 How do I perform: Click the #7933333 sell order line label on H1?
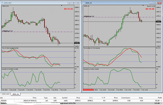pos(89,16)
